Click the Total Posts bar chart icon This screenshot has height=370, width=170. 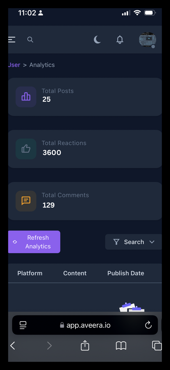(26, 97)
